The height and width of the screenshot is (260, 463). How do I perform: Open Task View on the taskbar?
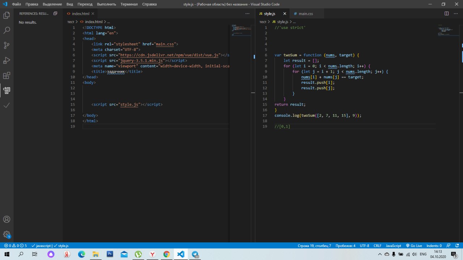[x=34, y=254]
